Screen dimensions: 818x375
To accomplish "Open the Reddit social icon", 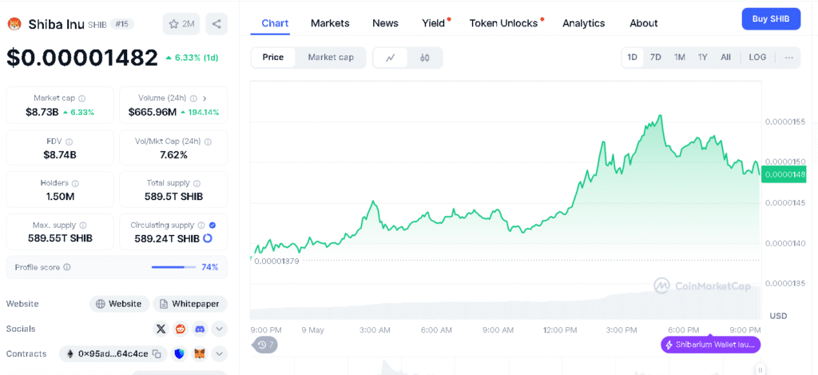I will (181, 329).
